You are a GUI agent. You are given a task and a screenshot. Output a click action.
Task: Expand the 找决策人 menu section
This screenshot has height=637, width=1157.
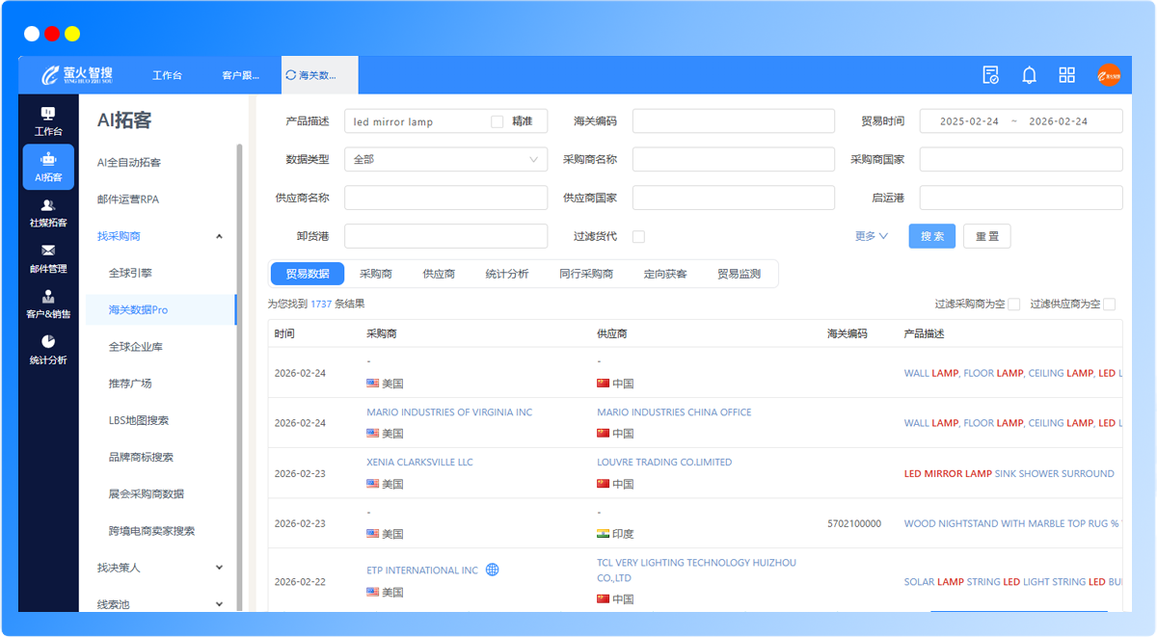(x=160, y=568)
